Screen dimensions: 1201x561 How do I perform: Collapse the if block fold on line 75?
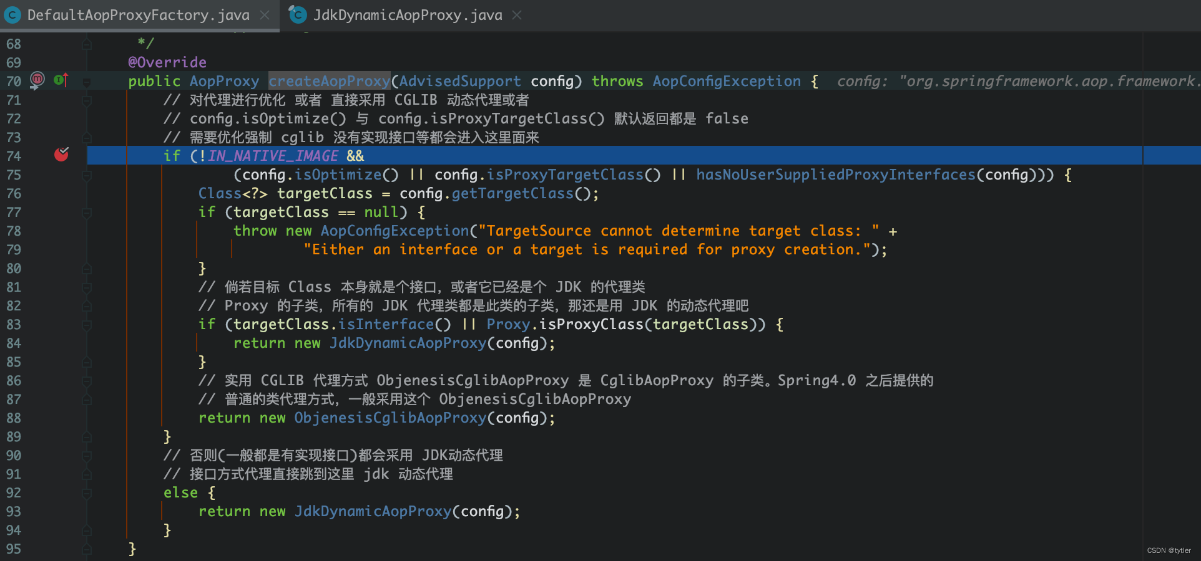(x=87, y=175)
